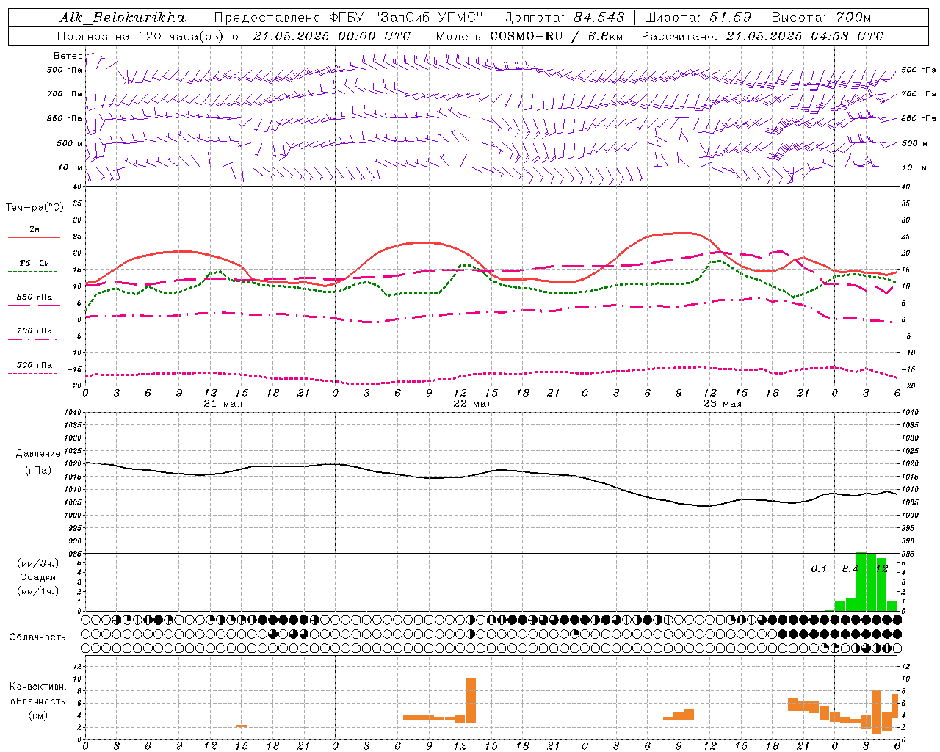Click the dash-dot 700 гПа legend line
The image size is (940, 752).
33,339
